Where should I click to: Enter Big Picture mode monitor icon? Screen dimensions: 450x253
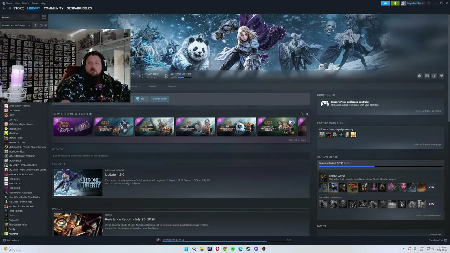pyautogui.click(x=429, y=3)
